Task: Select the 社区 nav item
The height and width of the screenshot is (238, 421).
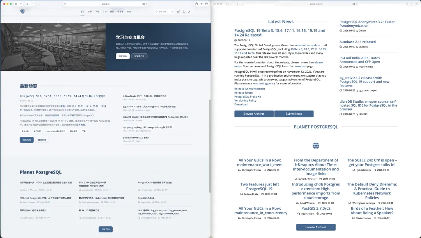Action: 112,12
